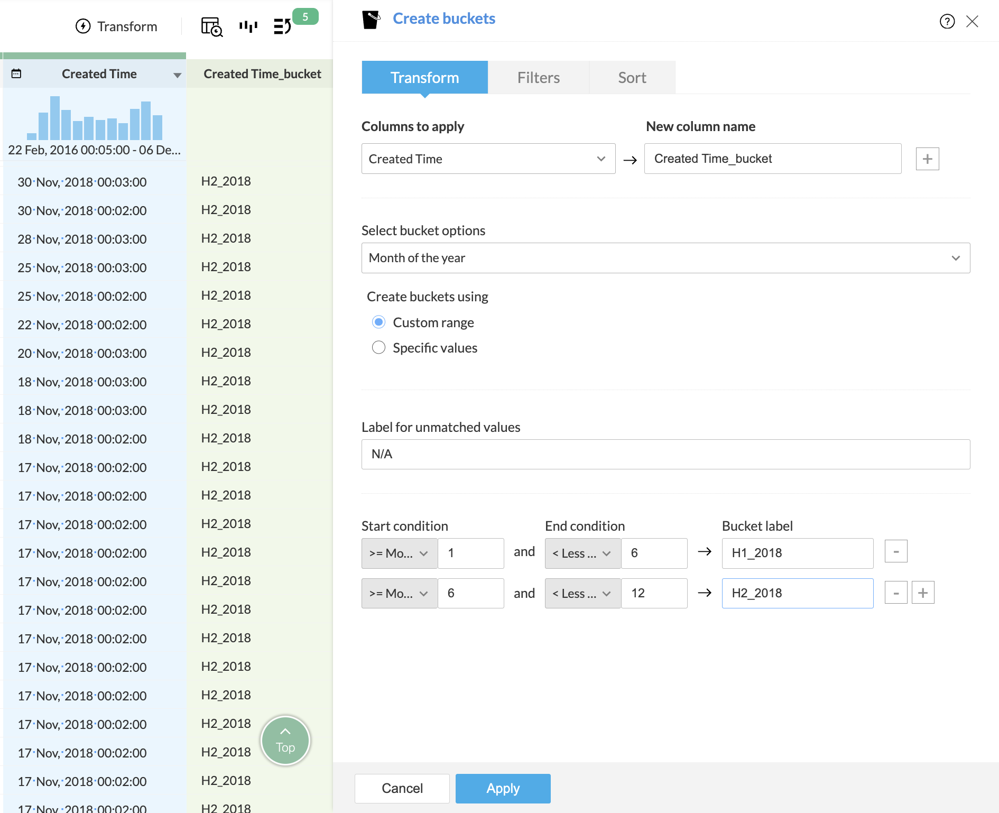Open the applied steps ruleset icon

pos(282,26)
